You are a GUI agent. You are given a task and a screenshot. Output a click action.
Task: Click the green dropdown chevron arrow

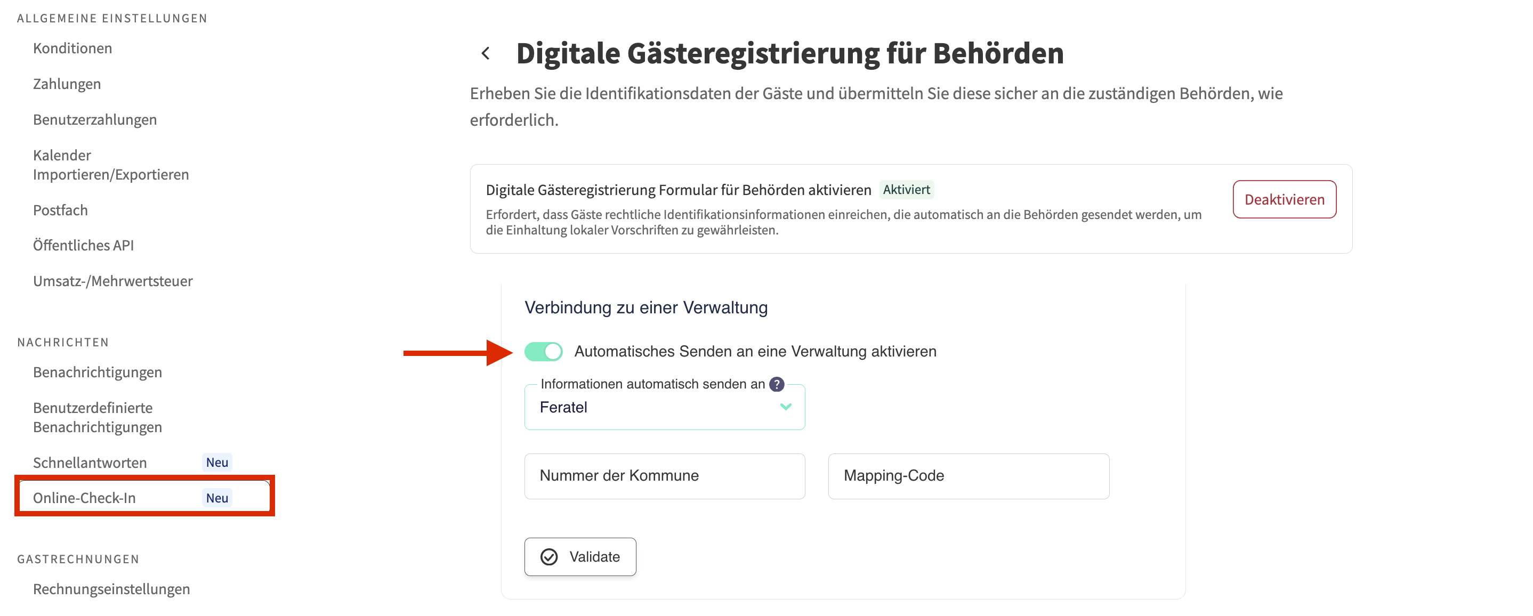click(786, 407)
